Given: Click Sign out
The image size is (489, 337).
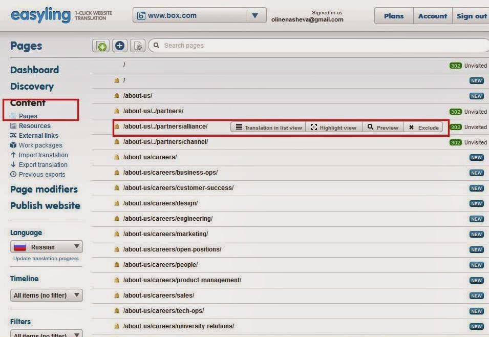Looking at the screenshot, I should pos(471,16).
